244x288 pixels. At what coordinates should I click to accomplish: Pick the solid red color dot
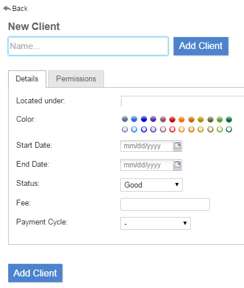point(172,119)
